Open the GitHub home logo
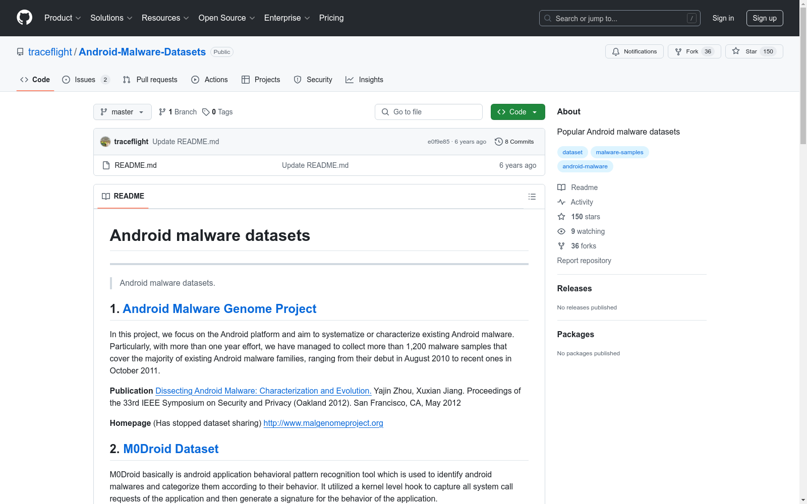Screen dimensions: 807x504 point(24,18)
